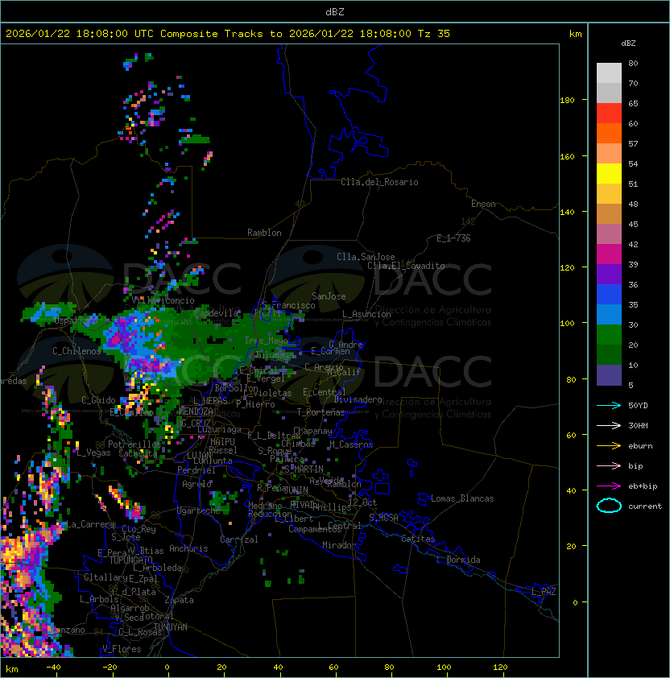The image size is (670, 678).
Task: Select the Composite Tracks timestamp header
Action: click(228, 34)
